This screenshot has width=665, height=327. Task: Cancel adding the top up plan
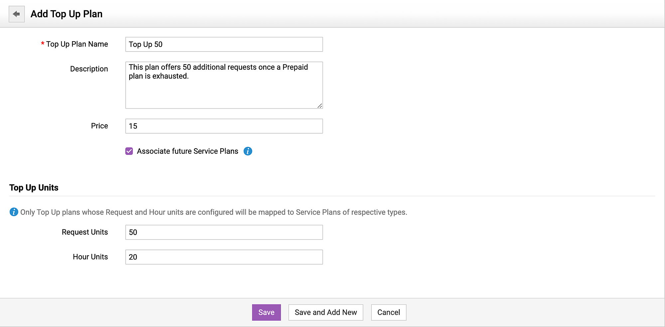388,312
